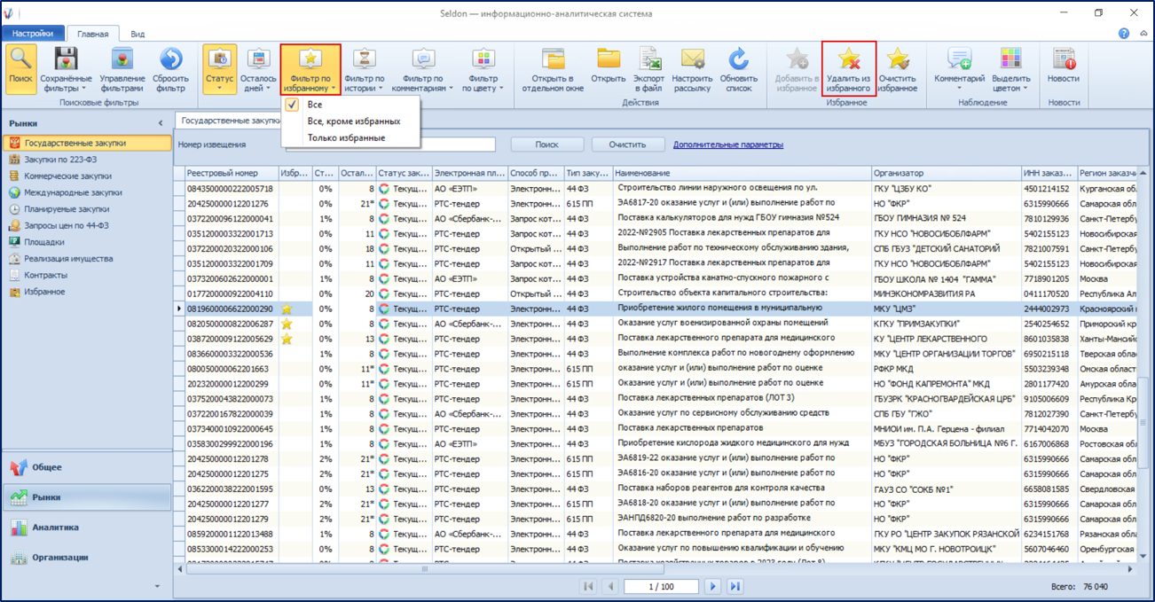
Task: Click Открыть в отдельном окне icon
Action: click(x=553, y=69)
